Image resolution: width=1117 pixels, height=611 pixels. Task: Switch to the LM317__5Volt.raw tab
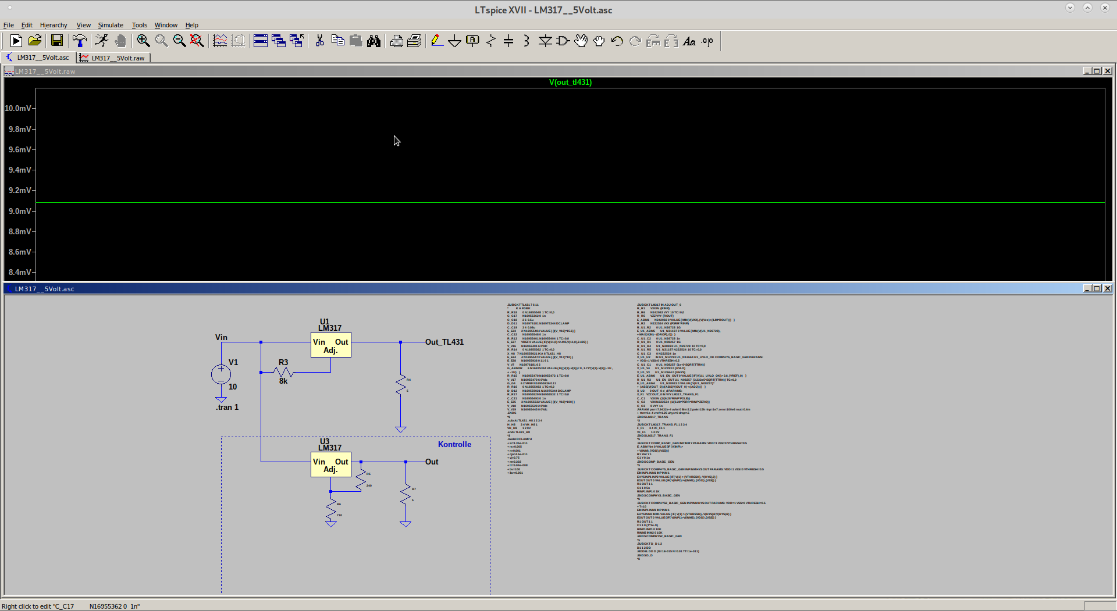[x=113, y=58]
